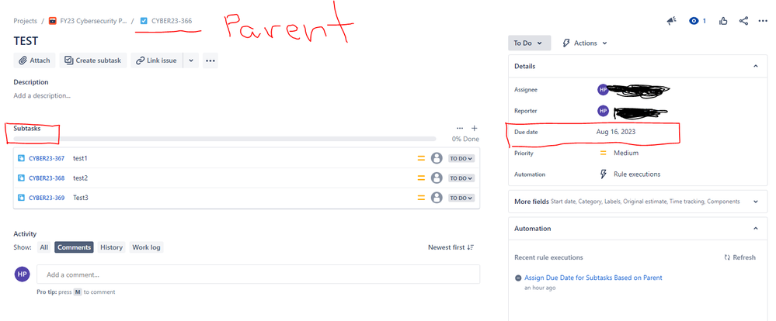Show All activity

[44, 247]
